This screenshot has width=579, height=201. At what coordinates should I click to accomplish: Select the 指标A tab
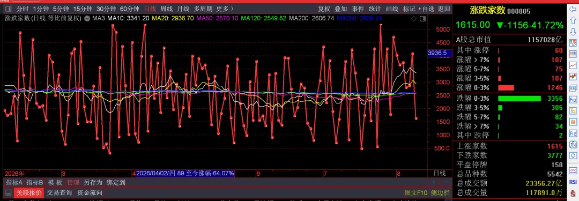(14, 182)
